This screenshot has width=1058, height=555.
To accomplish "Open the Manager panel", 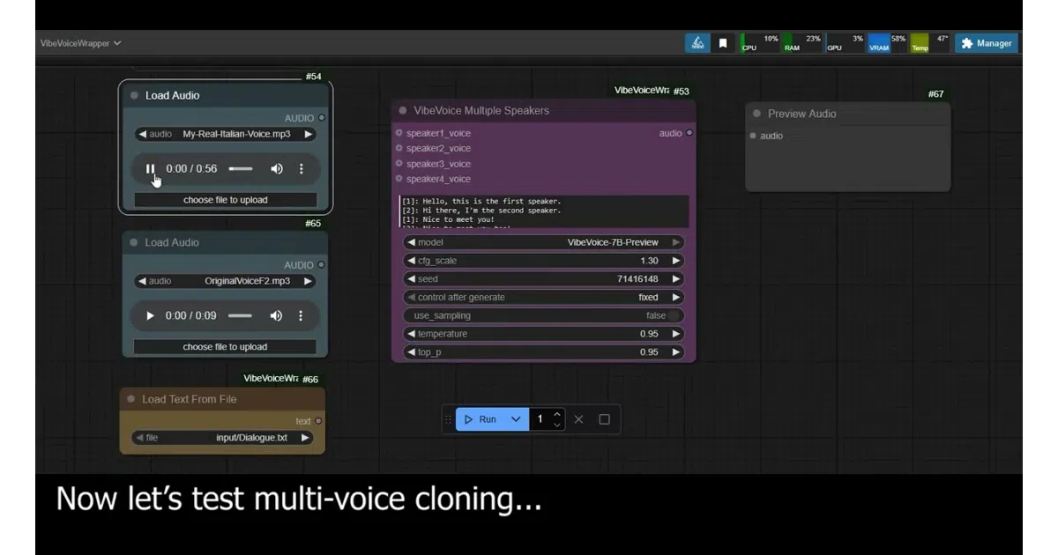I will pyautogui.click(x=987, y=43).
